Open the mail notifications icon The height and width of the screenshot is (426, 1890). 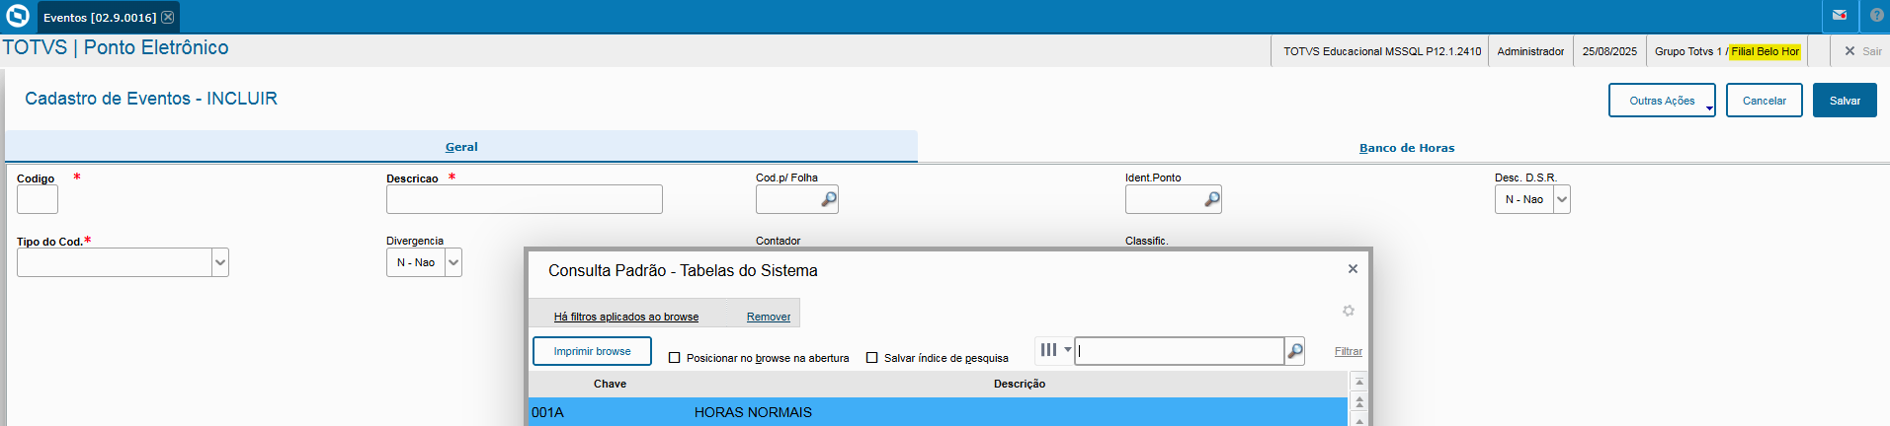tap(1840, 16)
